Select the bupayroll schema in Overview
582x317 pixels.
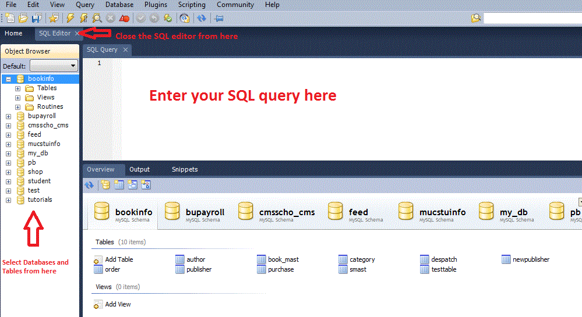point(195,213)
